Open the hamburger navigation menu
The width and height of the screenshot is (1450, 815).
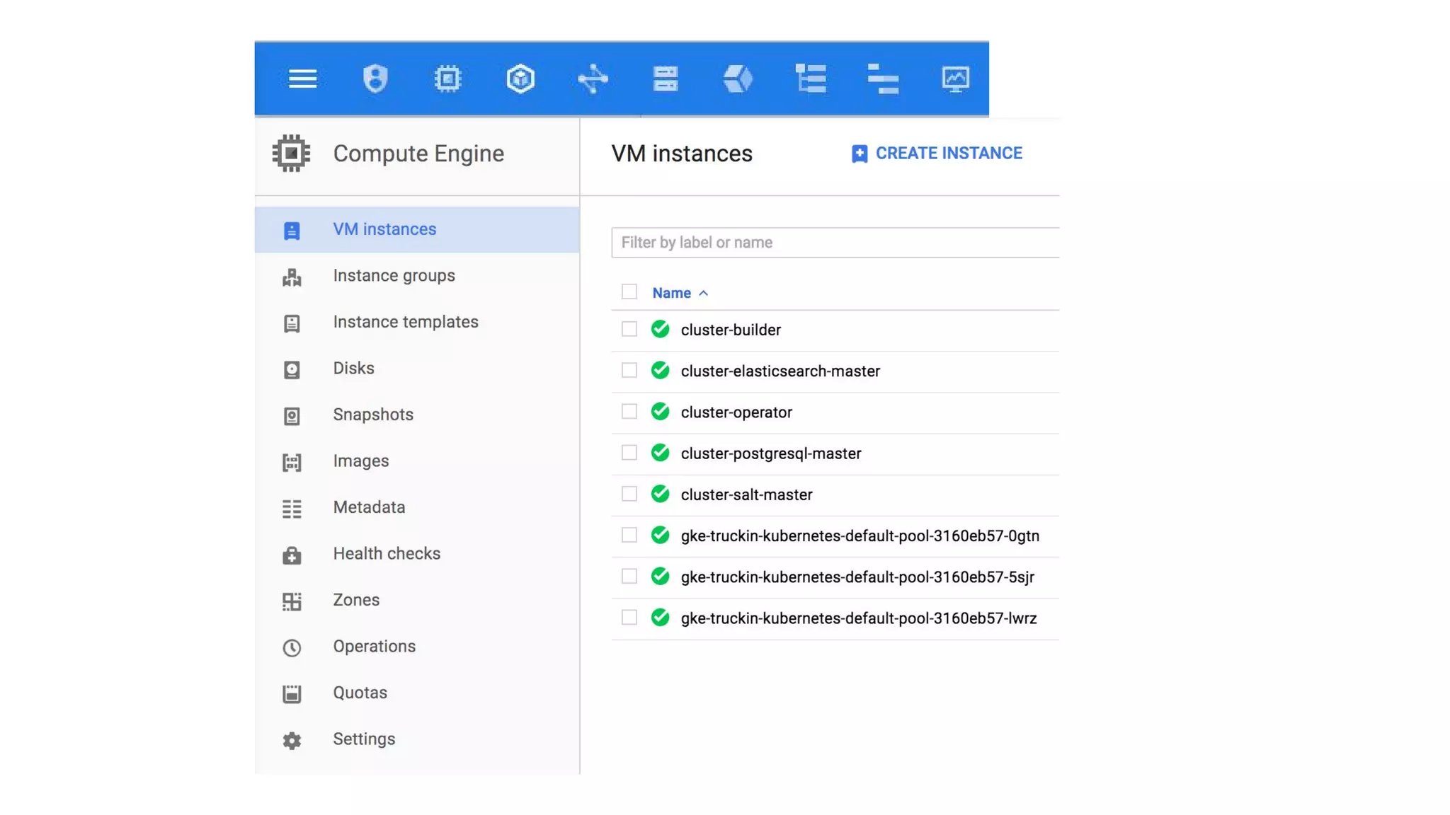coord(302,79)
